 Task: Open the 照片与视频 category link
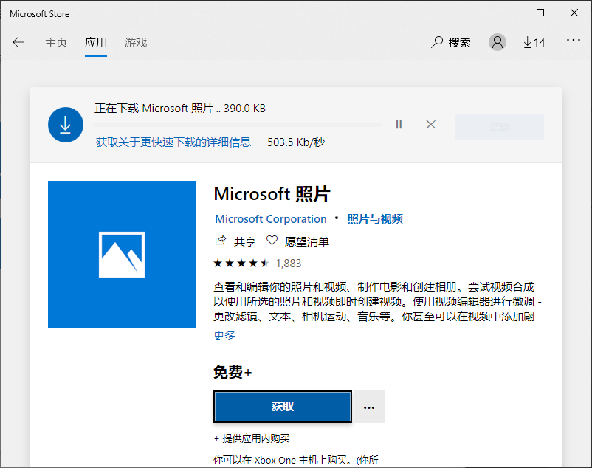[375, 219]
